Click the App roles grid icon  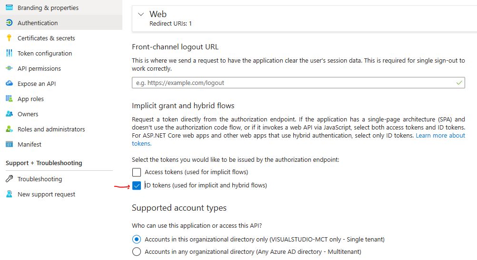(9, 99)
